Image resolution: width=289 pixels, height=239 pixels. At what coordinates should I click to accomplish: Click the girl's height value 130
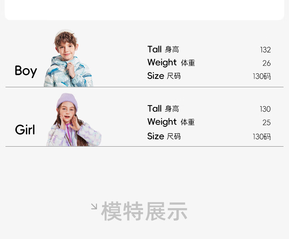(x=265, y=109)
